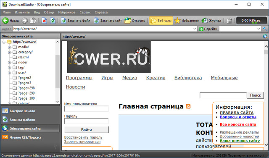Screen dimensions: 269x158
Task: Click the search magnifier icon right of address bar
Action: coord(265,29)
